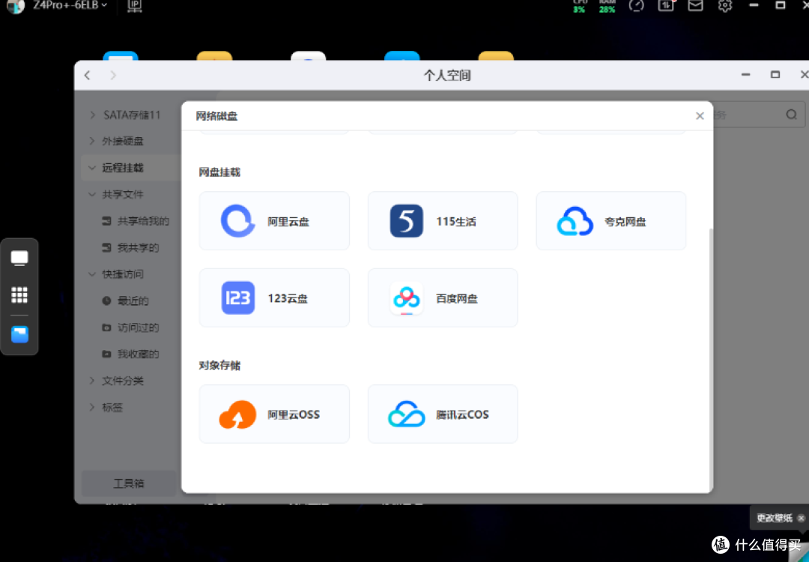Go back in the 个人空间 window
This screenshot has width=809, height=562.
[x=87, y=76]
